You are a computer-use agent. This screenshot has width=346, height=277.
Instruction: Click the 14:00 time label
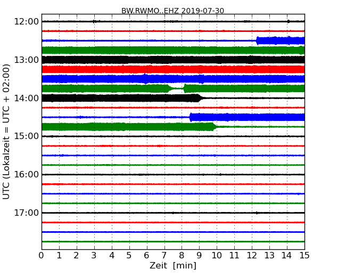(x=26, y=98)
